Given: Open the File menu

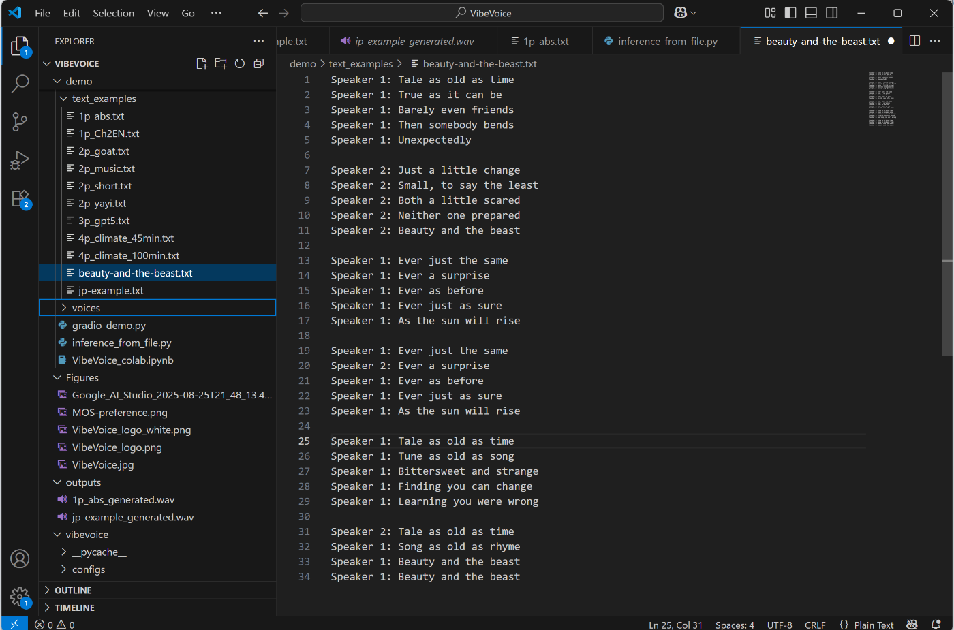Looking at the screenshot, I should [x=42, y=13].
